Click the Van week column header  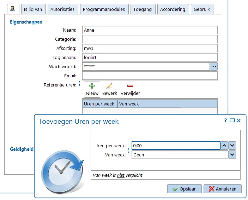tap(149, 104)
